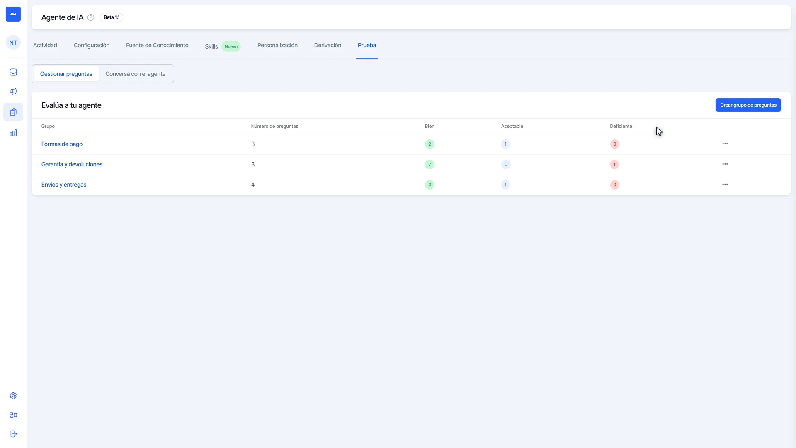Open options menu for Envios y entregas

(725, 185)
